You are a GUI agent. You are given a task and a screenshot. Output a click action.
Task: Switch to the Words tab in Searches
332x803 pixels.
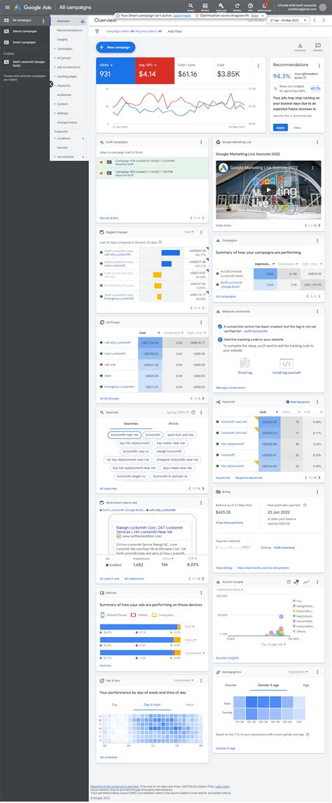click(174, 424)
